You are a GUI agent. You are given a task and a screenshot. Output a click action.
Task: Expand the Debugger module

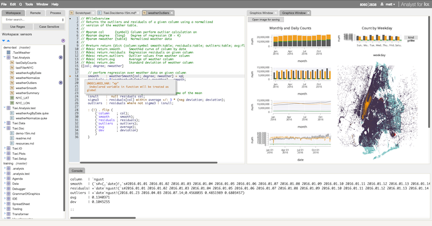point(5,189)
